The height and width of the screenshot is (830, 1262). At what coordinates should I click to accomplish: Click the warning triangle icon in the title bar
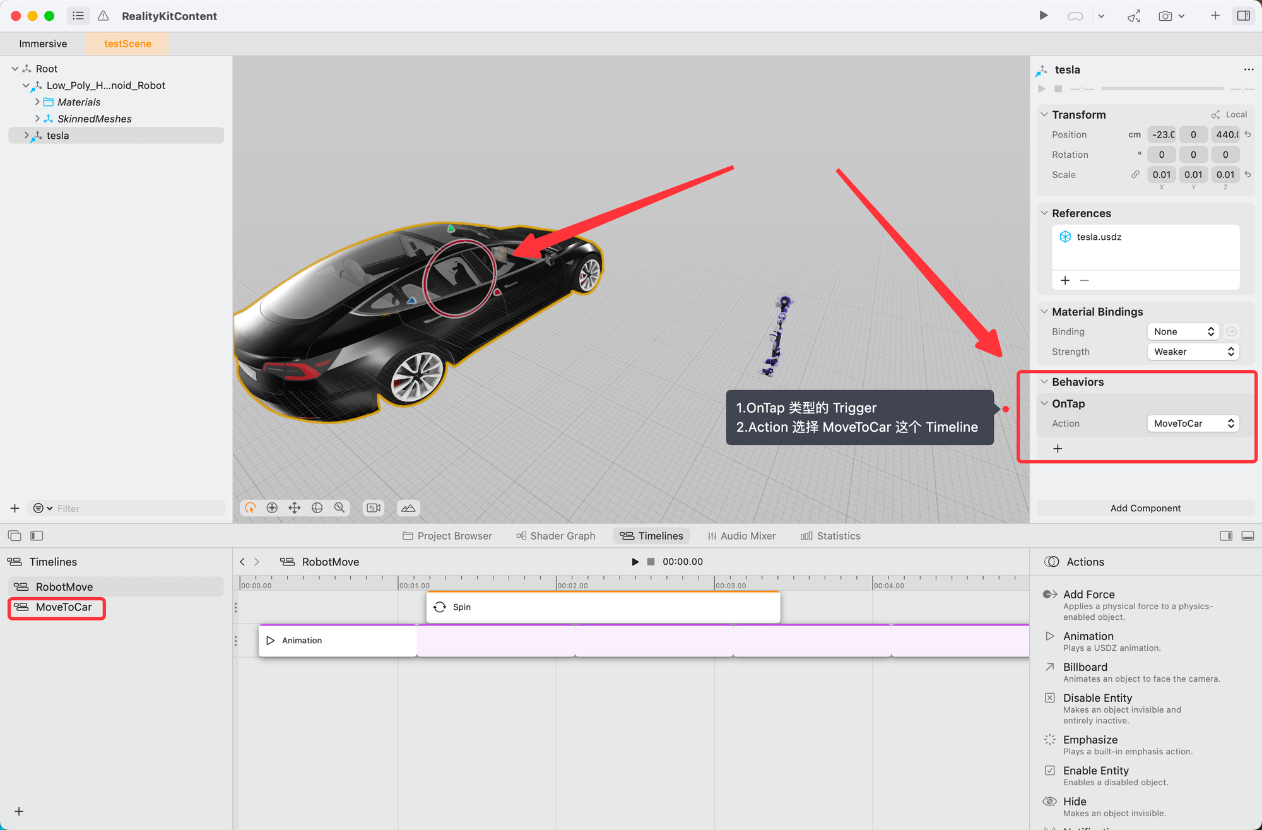pyautogui.click(x=103, y=16)
